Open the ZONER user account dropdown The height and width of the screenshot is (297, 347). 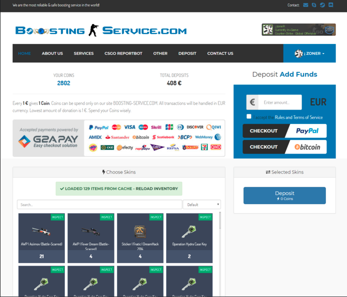point(309,53)
